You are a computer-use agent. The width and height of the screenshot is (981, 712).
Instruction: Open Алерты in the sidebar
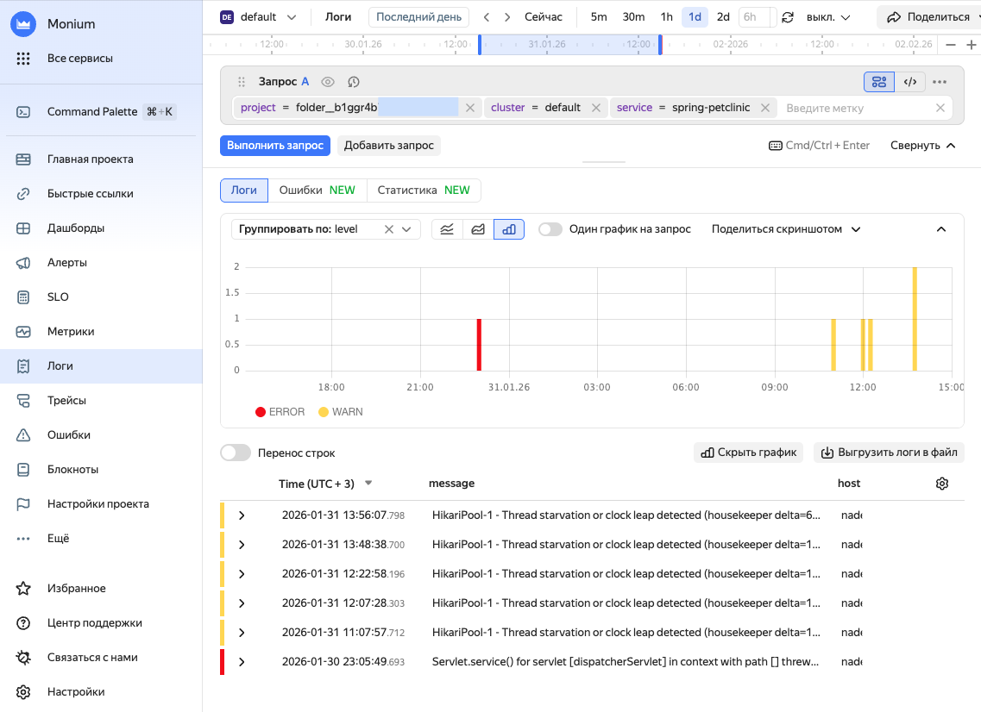[x=67, y=263]
